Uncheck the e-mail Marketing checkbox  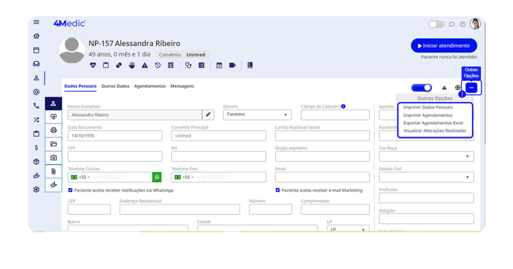click(x=278, y=190)
